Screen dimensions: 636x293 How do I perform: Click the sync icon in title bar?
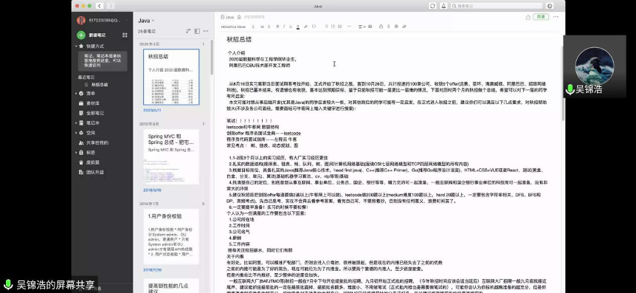(433, 6)
